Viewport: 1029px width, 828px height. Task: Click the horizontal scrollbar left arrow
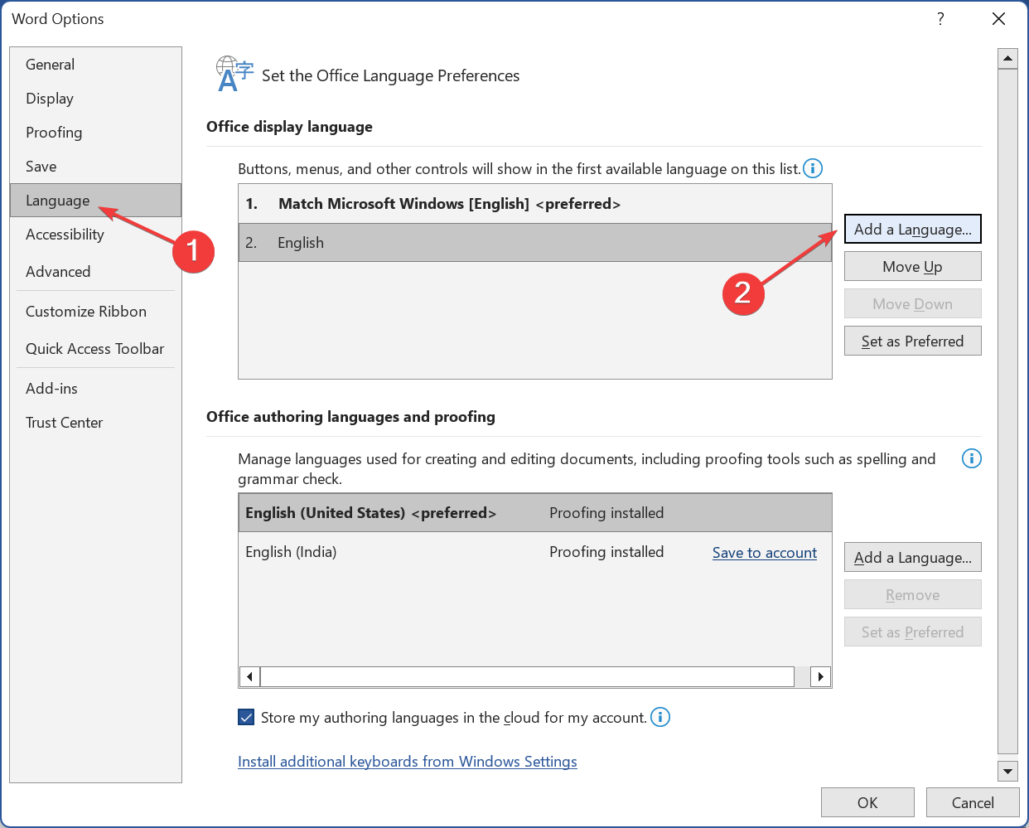[x=249, y=676]
